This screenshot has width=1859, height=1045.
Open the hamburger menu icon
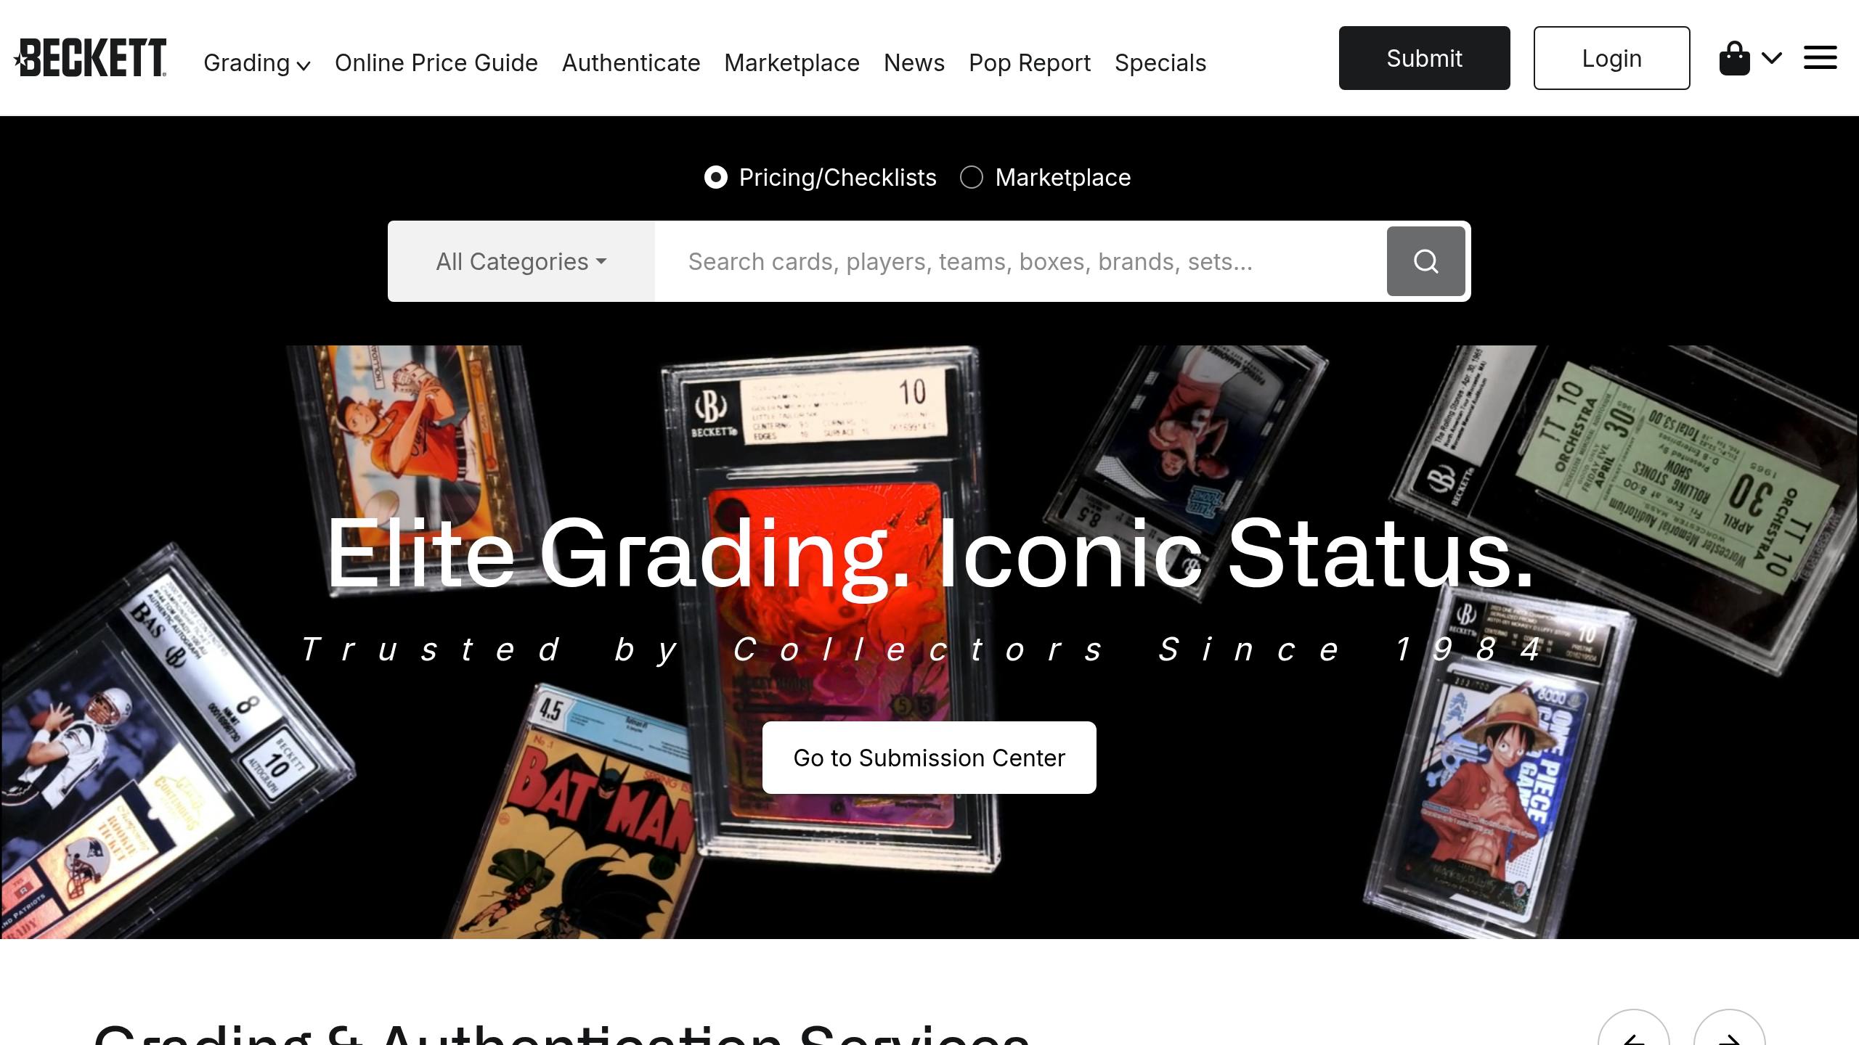1820,58
